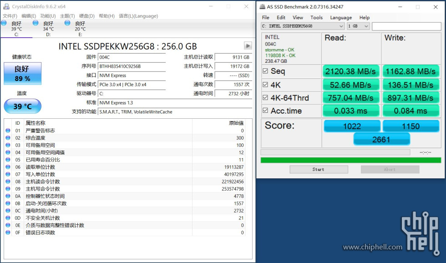Click the Seq write result 1162.88 MB/s

(411, 71)
